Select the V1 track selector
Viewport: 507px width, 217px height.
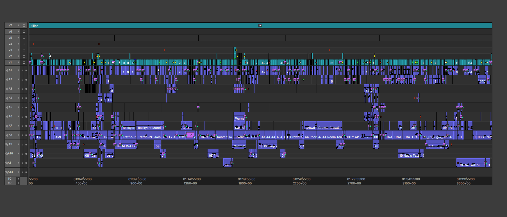[10, 63]
